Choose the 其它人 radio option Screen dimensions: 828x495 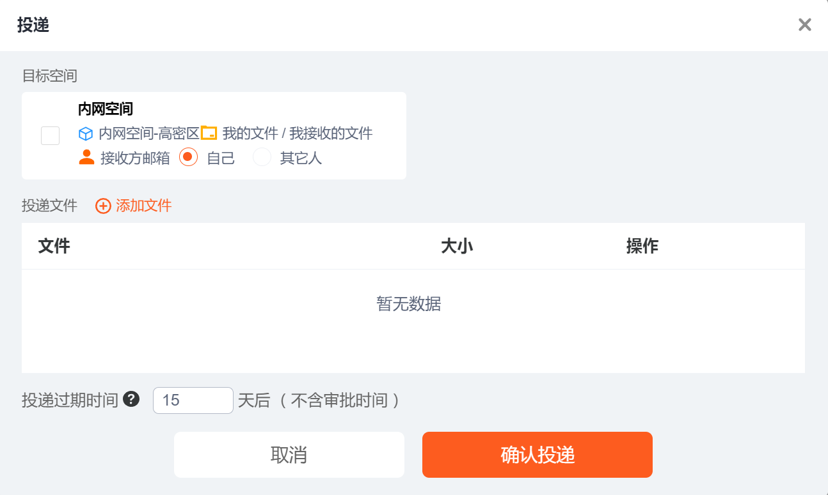pos(262,157)
